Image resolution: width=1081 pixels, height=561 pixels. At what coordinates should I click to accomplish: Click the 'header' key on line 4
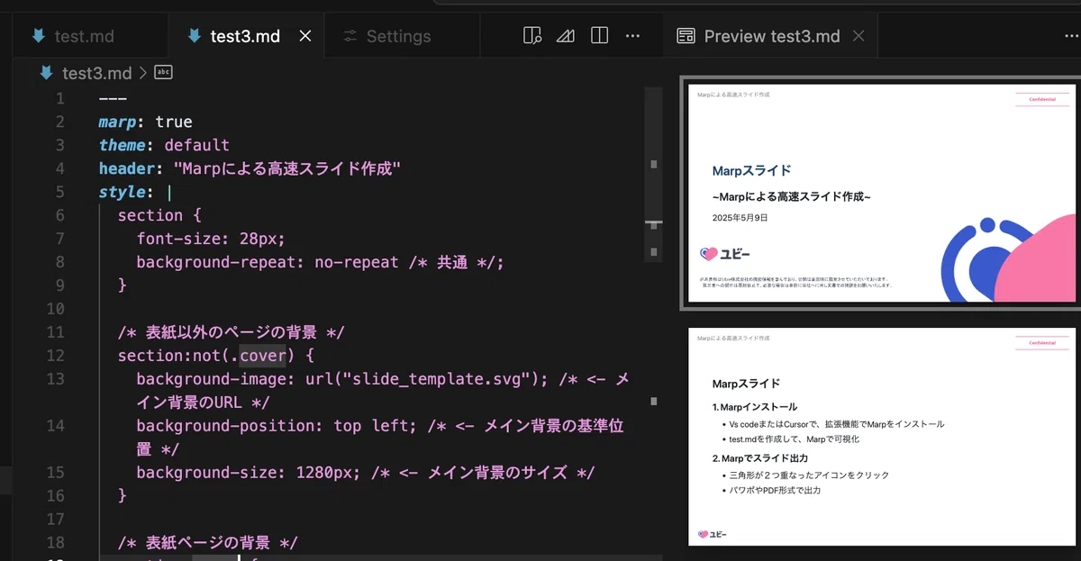point(127,168)
